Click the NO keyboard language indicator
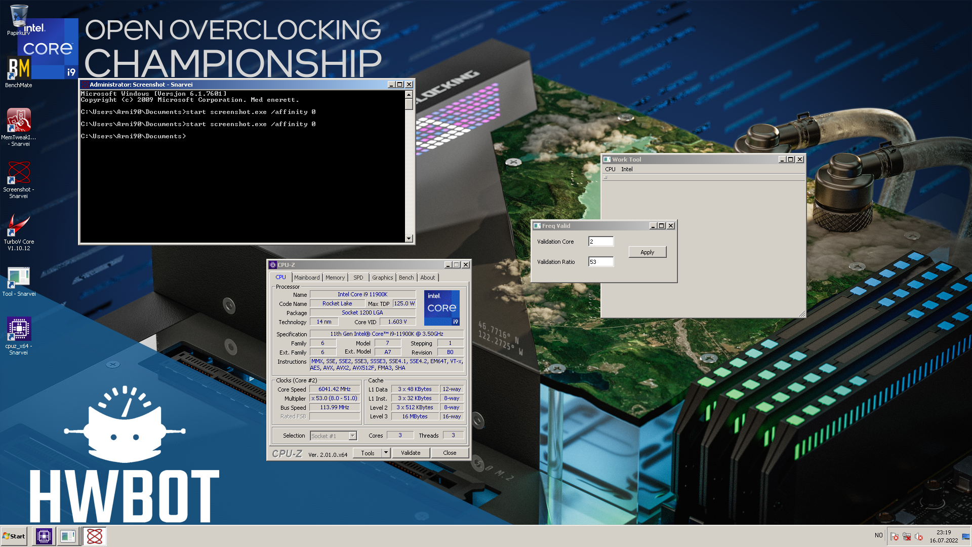The image size is (972, 547). (x=878, y=535)
